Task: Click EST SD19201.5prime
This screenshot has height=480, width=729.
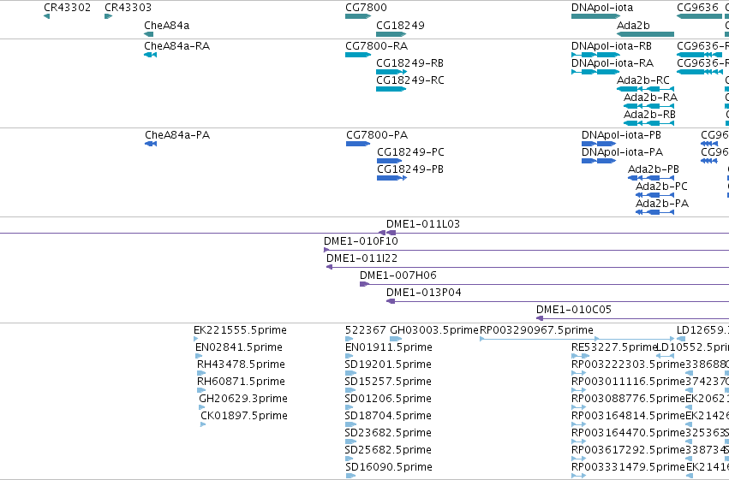Action: [350, 373]
